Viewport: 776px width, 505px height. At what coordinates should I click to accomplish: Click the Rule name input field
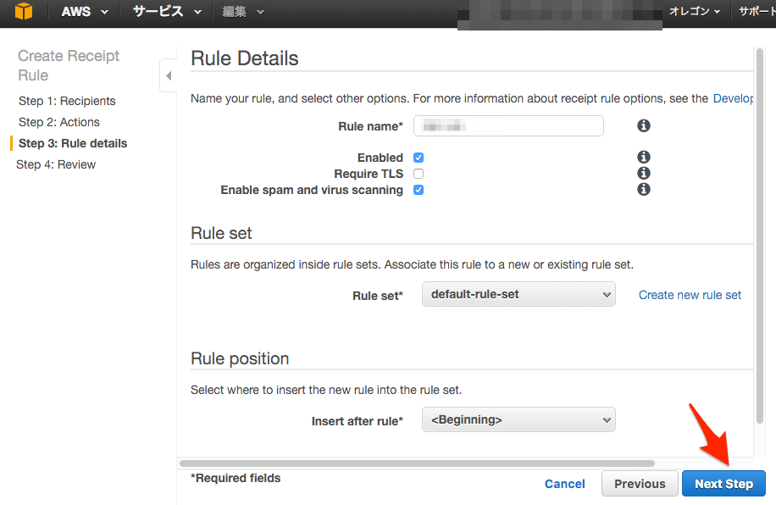coord(508,126)
